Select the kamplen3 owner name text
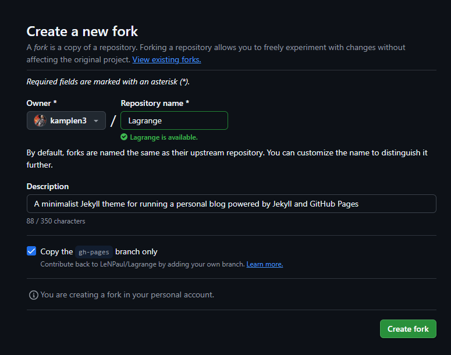 click(x=68, y=121)
